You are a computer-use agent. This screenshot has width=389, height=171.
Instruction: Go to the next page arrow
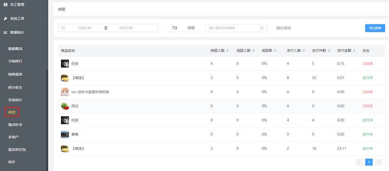[x=379, y=162]
